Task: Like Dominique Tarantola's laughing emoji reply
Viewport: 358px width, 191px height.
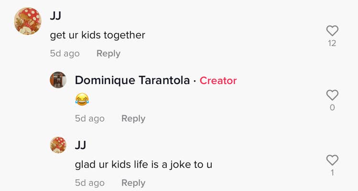Action: (x=332, y=95)
